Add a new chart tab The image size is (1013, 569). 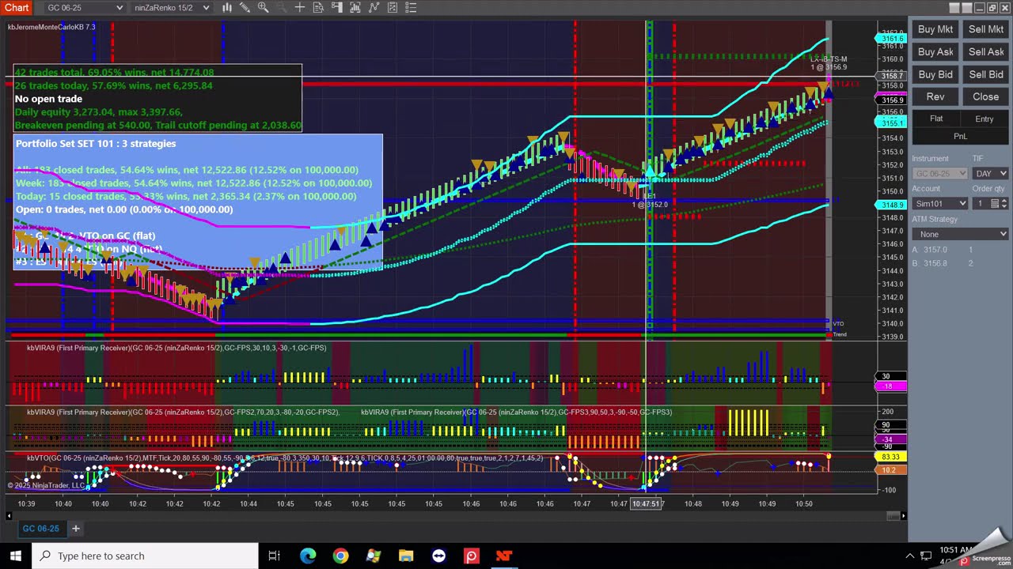76,528
